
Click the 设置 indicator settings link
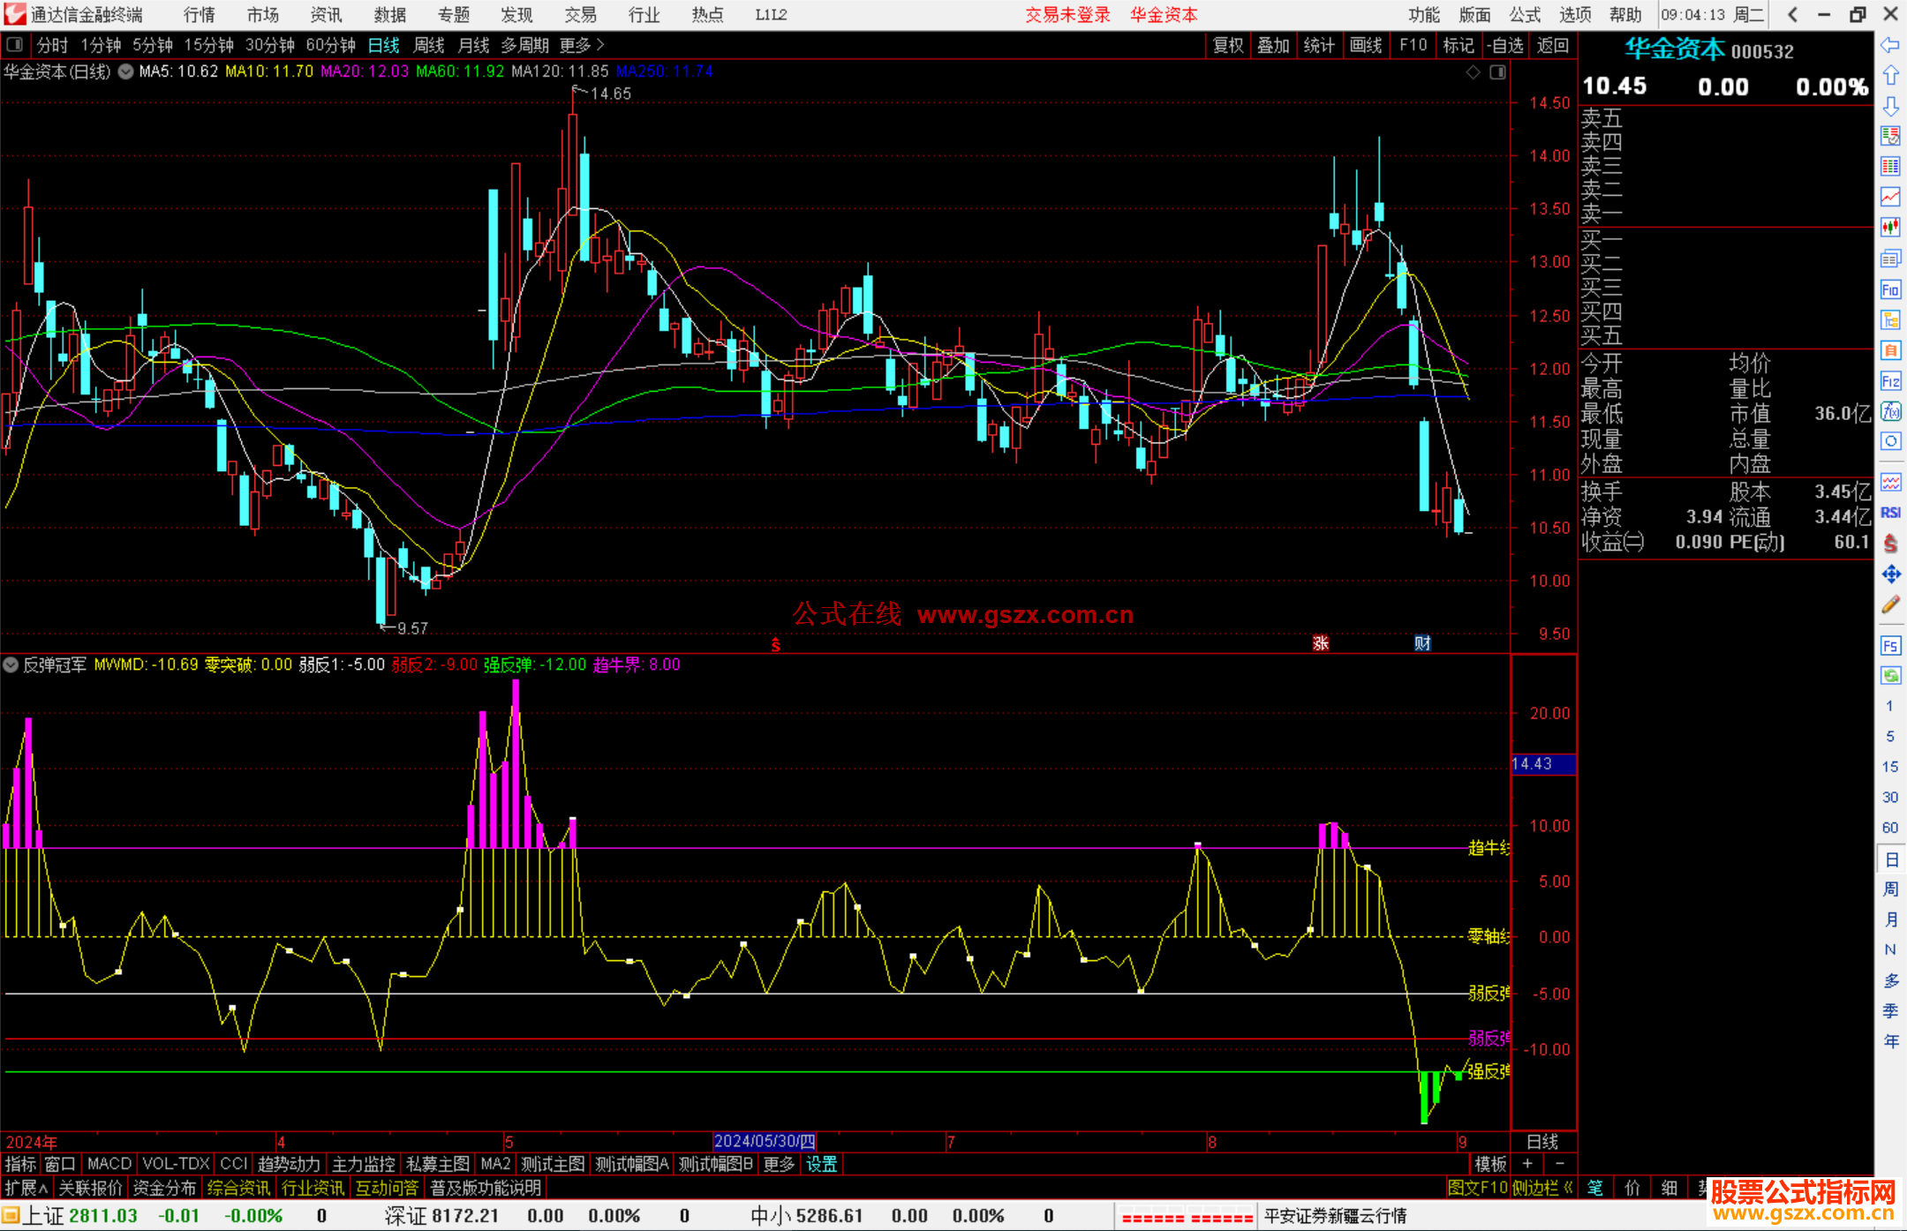pos(821,1164)
